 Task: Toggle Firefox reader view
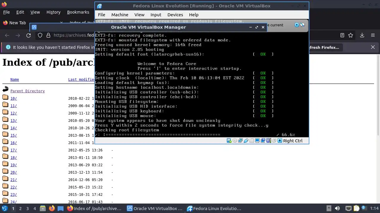tap(342, 35)
